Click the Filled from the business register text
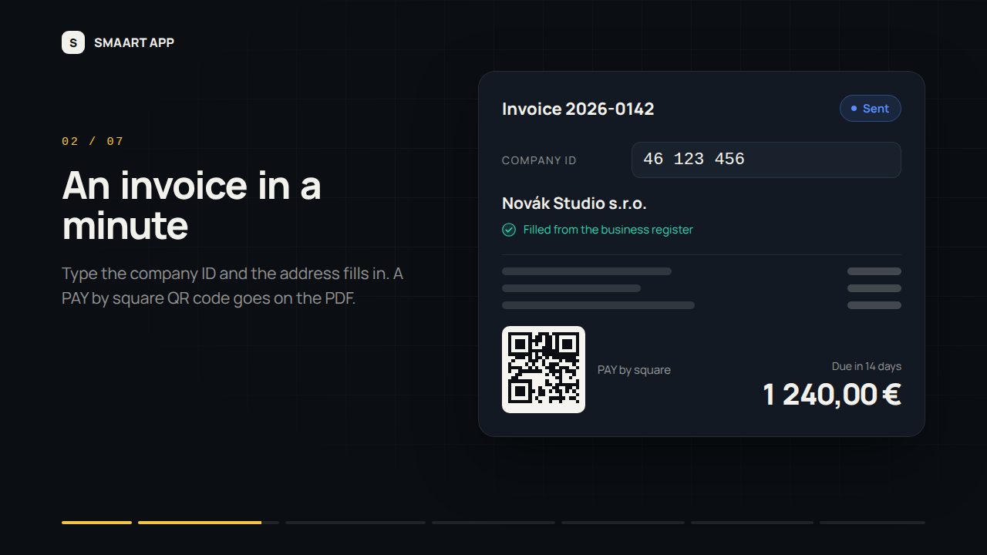This screenshot has height=555, width=987. [608, 230]
